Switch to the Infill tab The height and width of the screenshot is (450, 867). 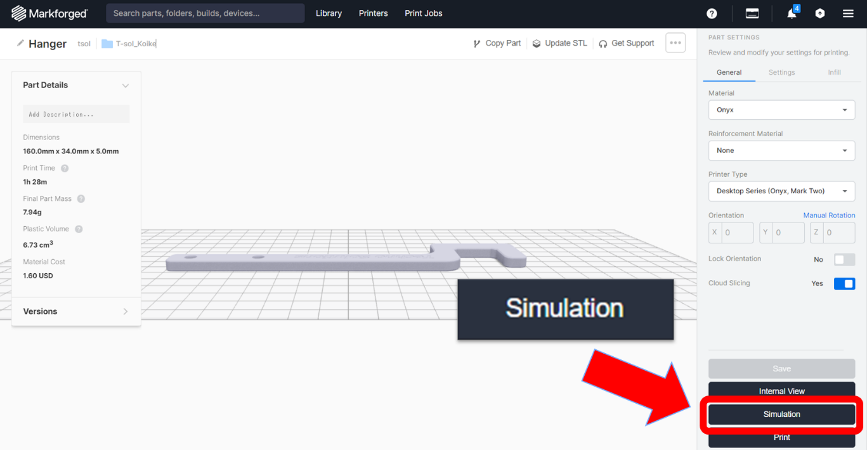pyautogui.click(x=834, y=72)
